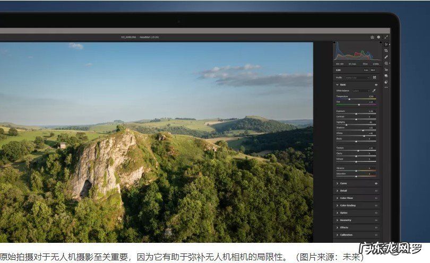The height and width of the screenshot is (263, 430).
Task: Toggle Optics panel visibility eye
Action: tap(376, 213)
